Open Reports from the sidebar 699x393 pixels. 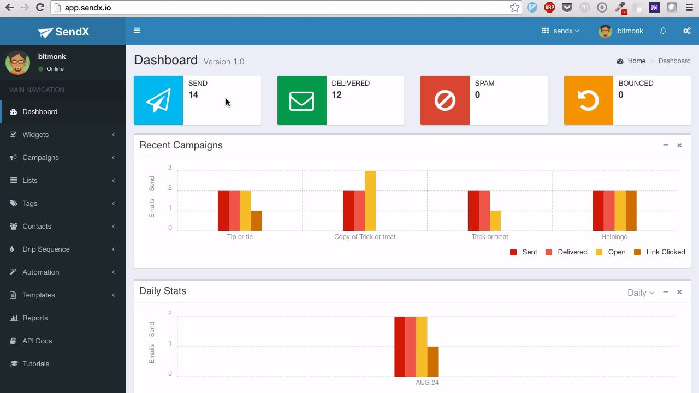tap(35, 318)
